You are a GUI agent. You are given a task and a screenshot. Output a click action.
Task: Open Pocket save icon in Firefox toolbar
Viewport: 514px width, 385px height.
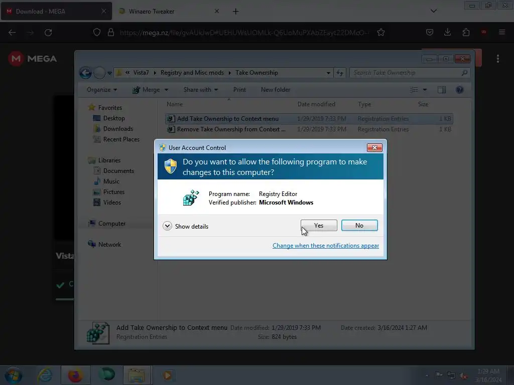click(x=430, y=32)
